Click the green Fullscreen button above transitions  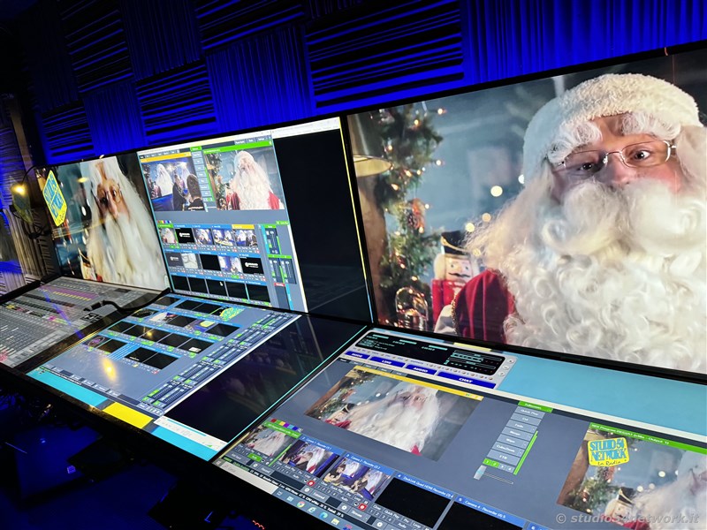(536, 406)
